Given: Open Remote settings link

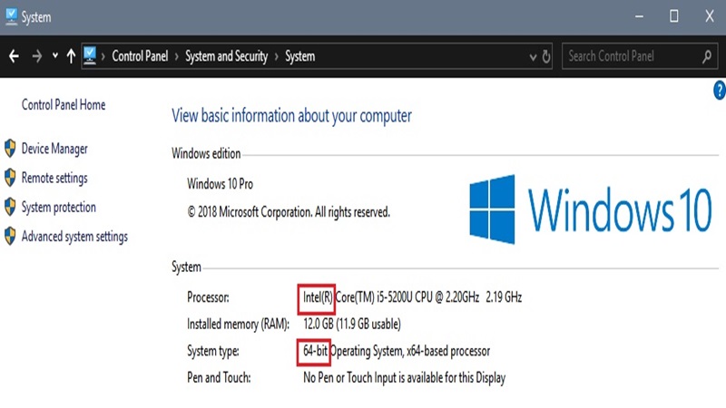Looking at the screenshot, I should (54, 178).
